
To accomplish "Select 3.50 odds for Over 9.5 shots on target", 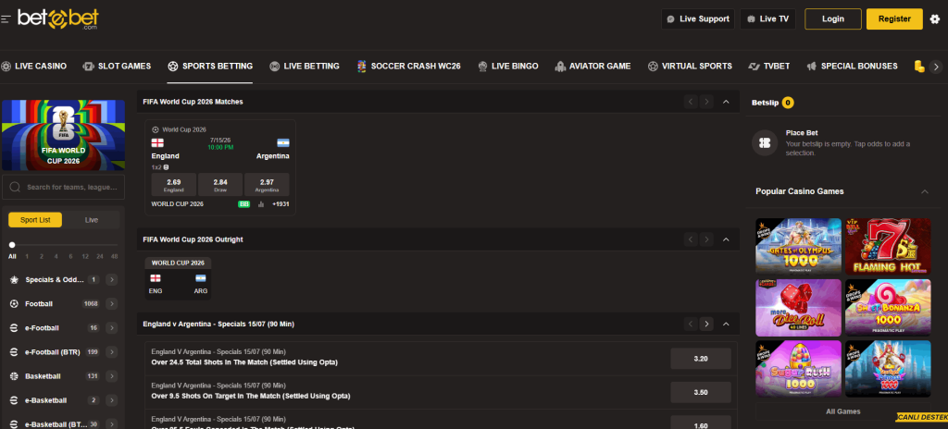I will (701, 393).
